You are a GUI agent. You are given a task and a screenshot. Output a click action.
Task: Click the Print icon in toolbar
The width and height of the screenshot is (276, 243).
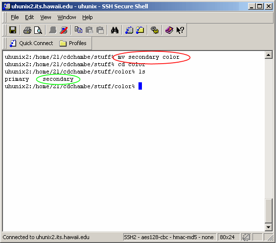point(27,30)
